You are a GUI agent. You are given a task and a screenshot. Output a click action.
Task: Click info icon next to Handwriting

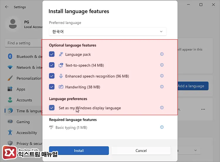coord(162,87)
